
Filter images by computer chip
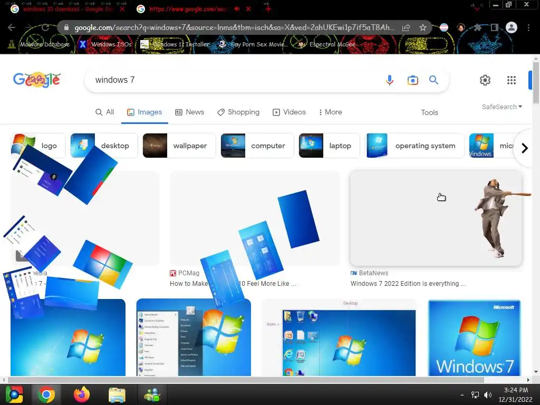click(x=257, y=146)
